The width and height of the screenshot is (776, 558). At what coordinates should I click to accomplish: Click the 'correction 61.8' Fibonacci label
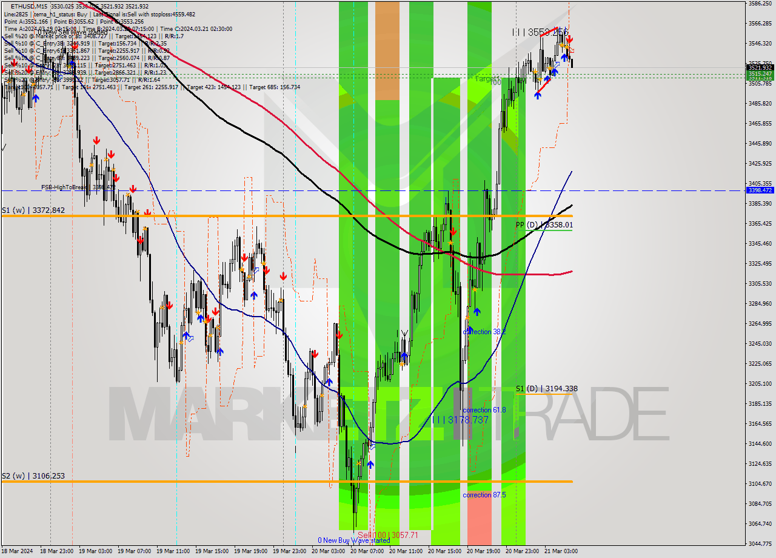pos(484,410)
